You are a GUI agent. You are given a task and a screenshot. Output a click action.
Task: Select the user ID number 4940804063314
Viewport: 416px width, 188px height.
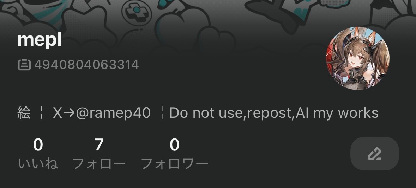point(86,65)
